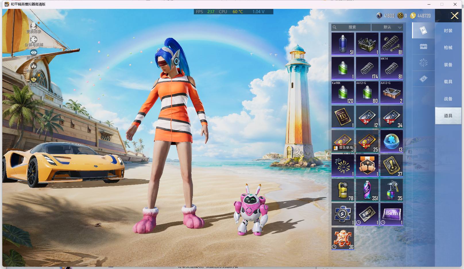Open the 收藏家 collector badge icon
The image size is (464, 269).
click(34, 79)
